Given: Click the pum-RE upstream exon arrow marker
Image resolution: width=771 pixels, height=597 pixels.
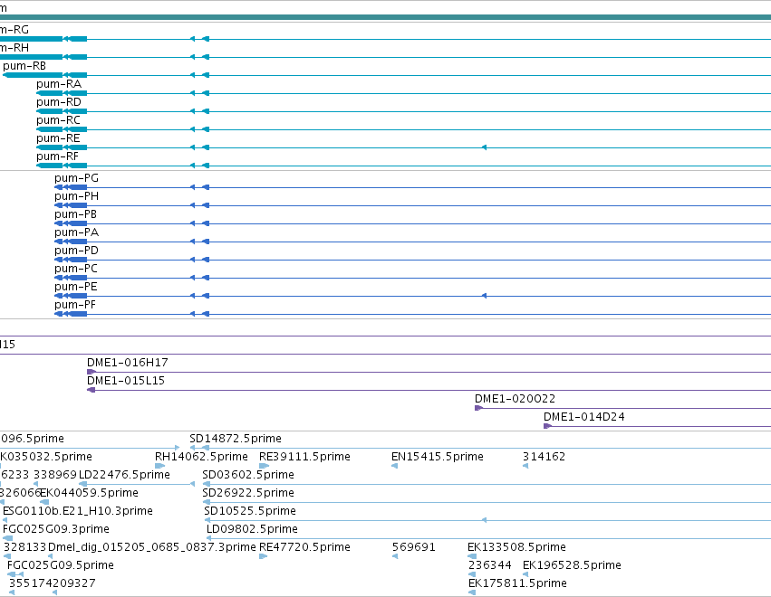Looking at the screenshot, I should pyautogui.click(x=484, y=147).
